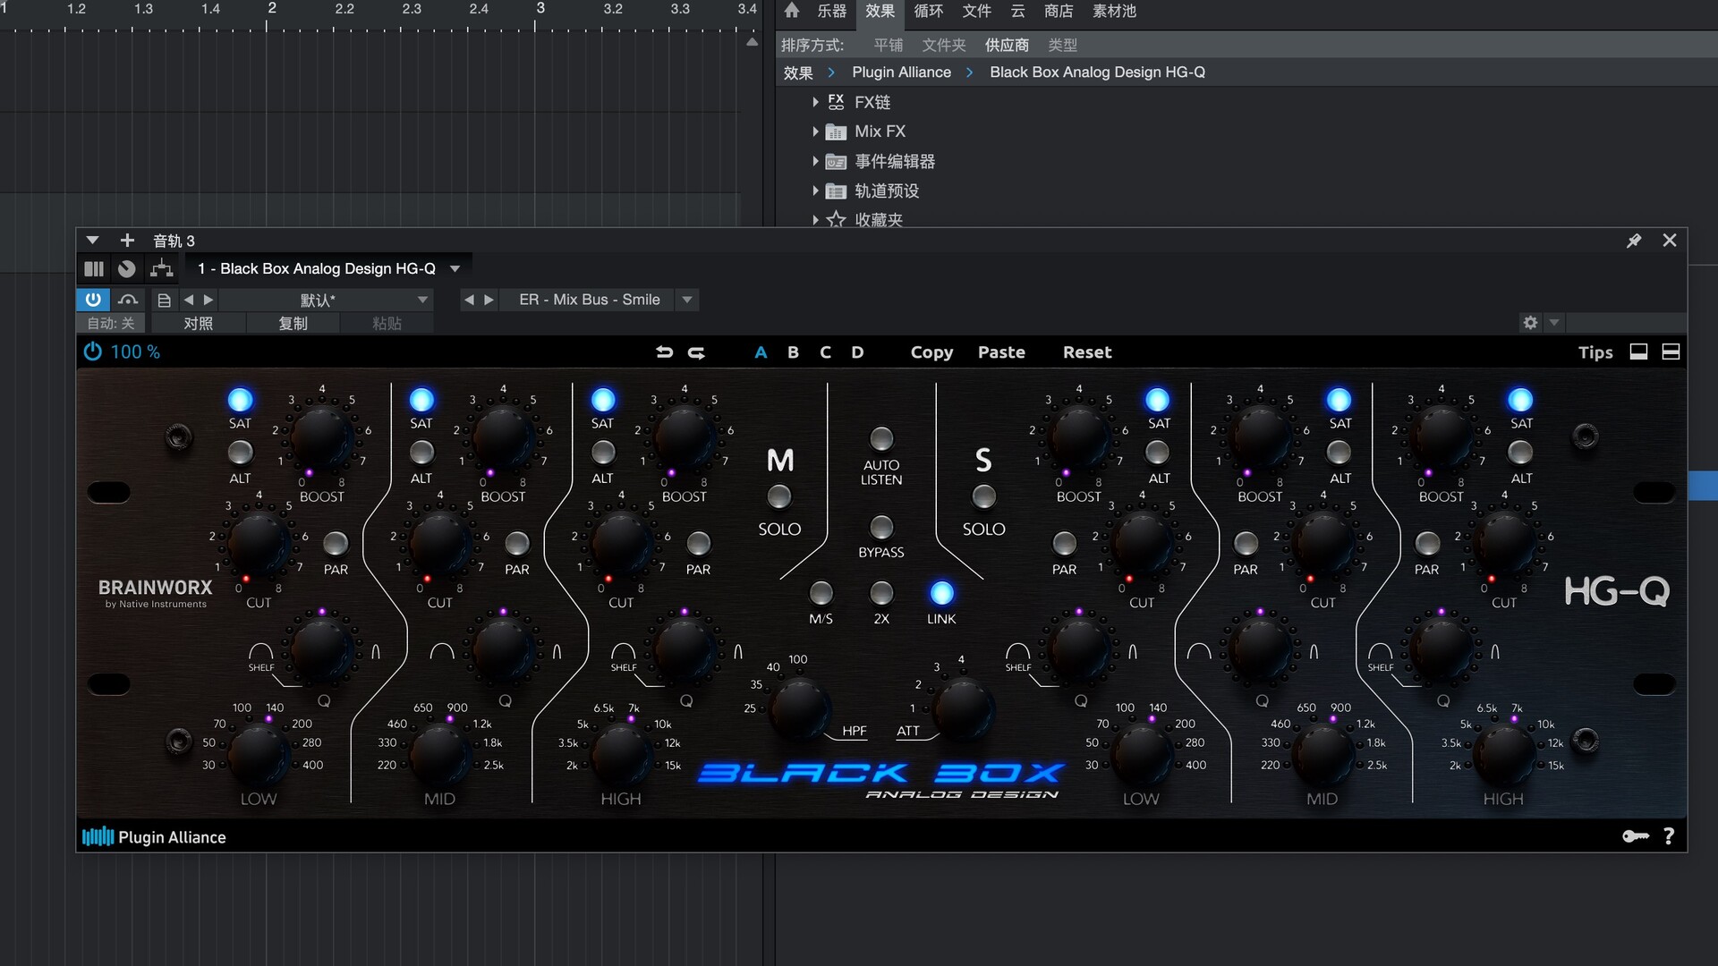This screenshot has width=1718, height=966.
Task: Go to next preset after ER - Mix Bus - Smile
Action: click(x=489, y=300)
